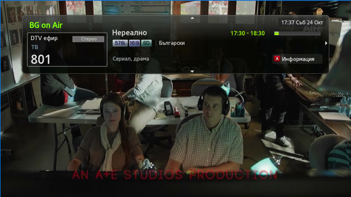Click the down arrow below the banner
The image size is (351, 197).
(x=192, y=71)
